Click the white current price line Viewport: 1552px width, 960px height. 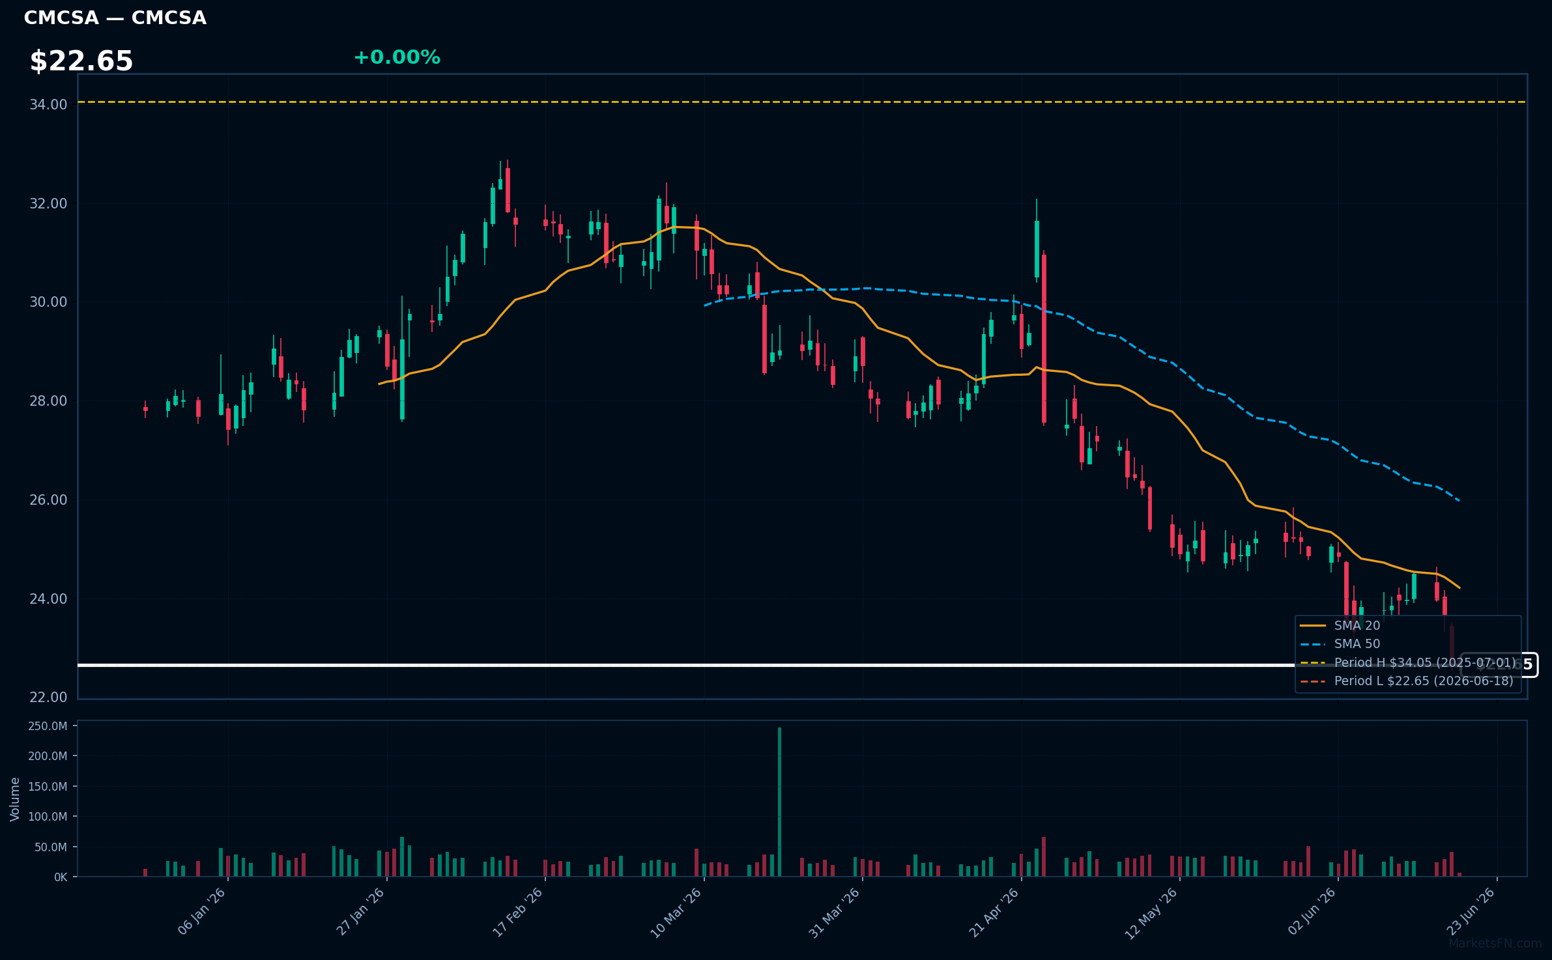tap(769, 665)
